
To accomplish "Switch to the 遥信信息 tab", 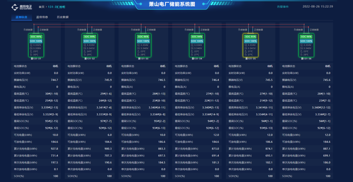I will click(x=42, y=17).
